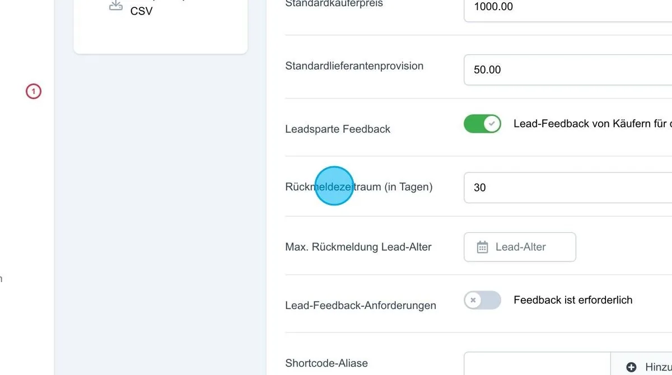This screenshot has height=375, width=672.
Task: Click the Rückmeldezeitraum field containing 30
Action: coord(568,187)
